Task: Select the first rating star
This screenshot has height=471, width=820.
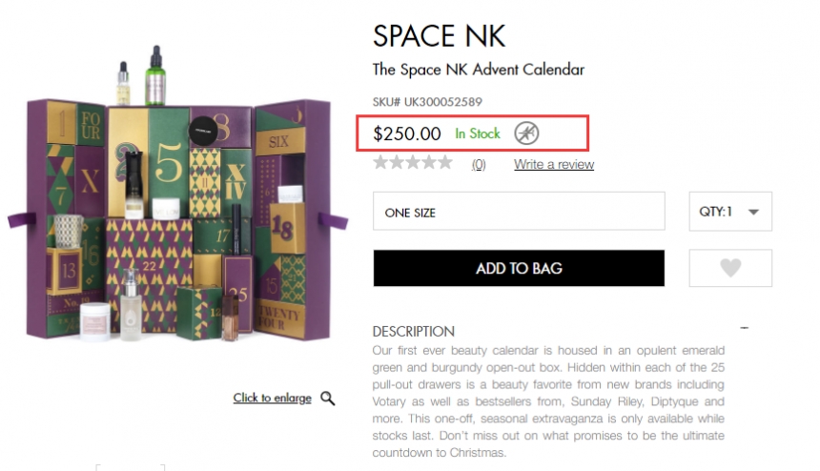Action: tap(381, 163)
